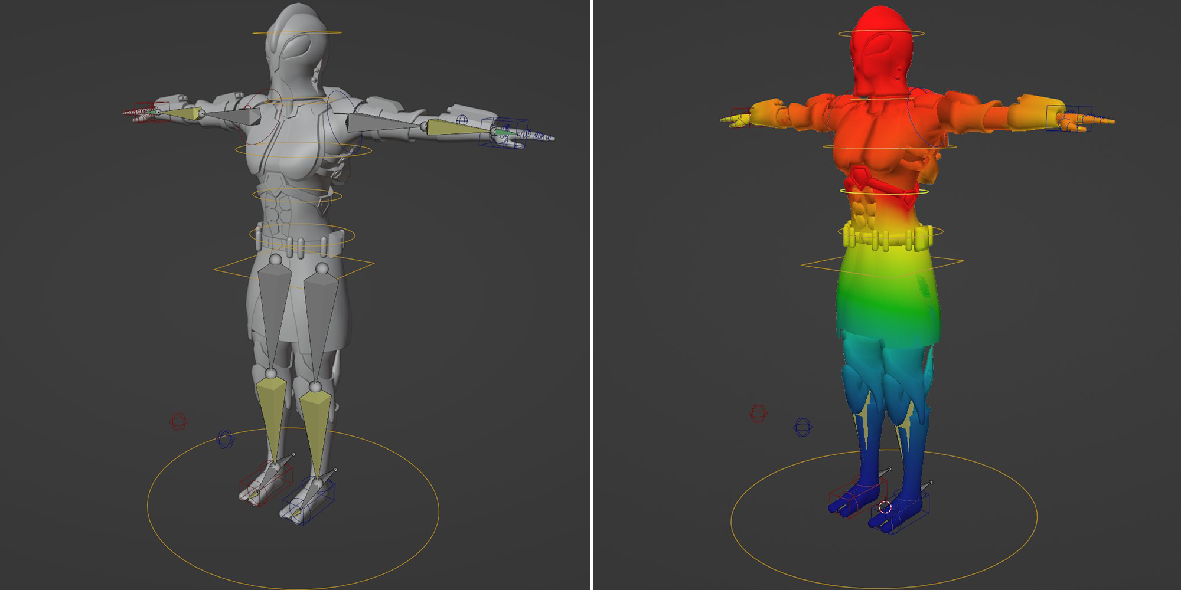Select blue hand IK cube in left viewport
This screenshot has width=1181, height=590.
504,133
